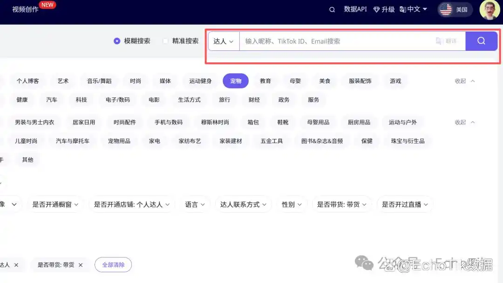Open the 达人 search type dropdown
This screenshot has width=503, height=283.
(224, 41)
